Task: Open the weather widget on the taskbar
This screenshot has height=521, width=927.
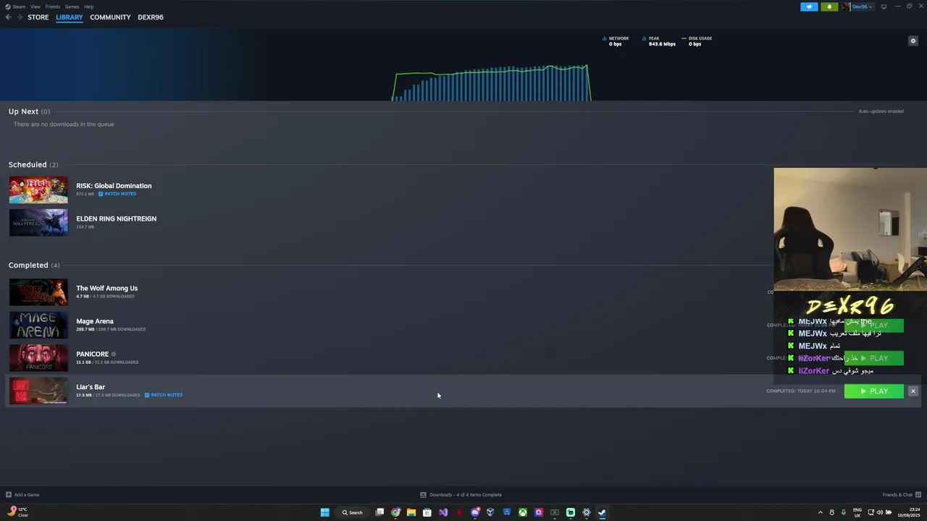Action: tap(18, 512)
